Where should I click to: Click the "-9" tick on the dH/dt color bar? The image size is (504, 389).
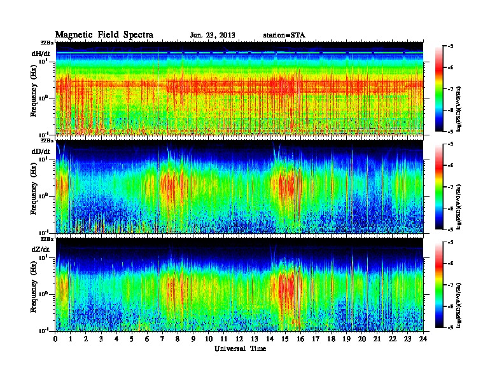point(451,132)
